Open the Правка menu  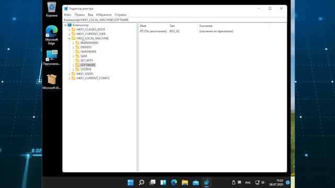point(80,15)
